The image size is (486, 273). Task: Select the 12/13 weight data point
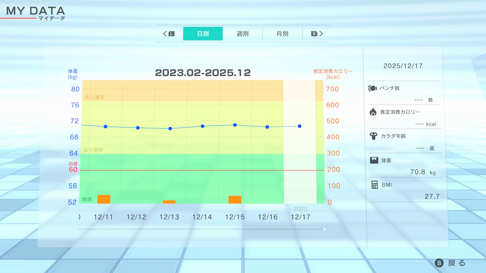[170, 129]
